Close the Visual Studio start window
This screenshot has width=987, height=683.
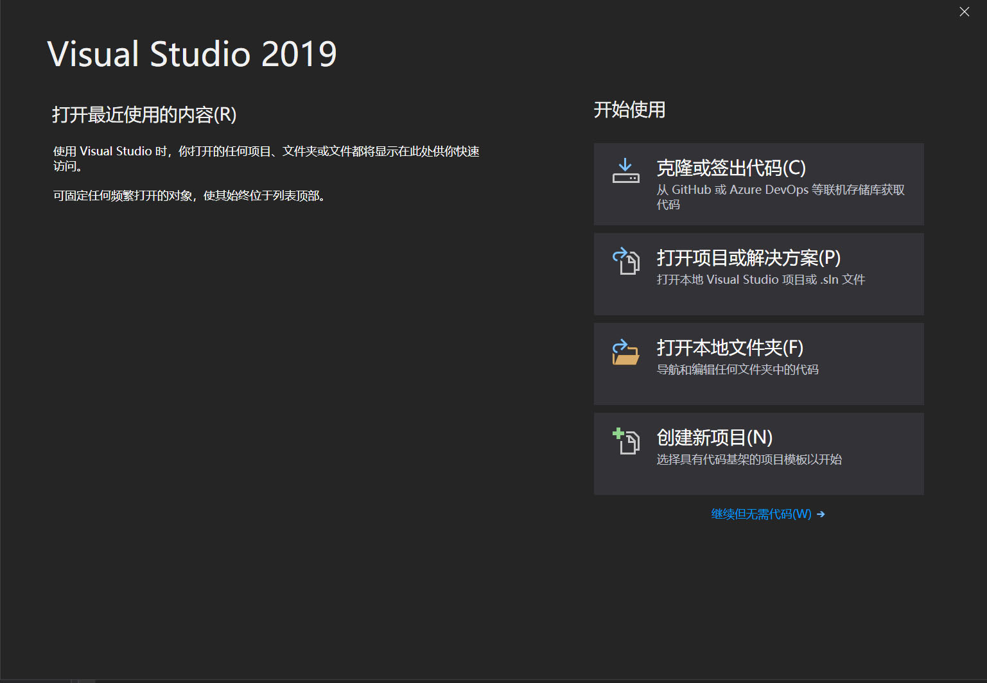point(964,12)
